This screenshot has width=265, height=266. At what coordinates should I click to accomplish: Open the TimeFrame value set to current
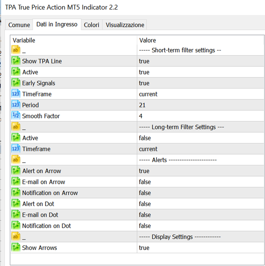[x=148, y=94]
